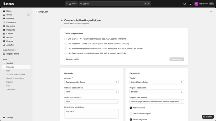This screenshot has height=121, width=216.
Task: Expand the Apps section
Action: pyautogui.click(x=5, y=59)
